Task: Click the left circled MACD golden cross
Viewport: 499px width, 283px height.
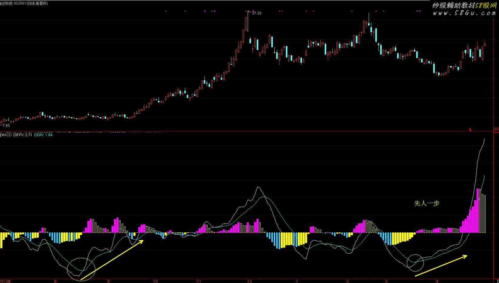Action: tap(81, 268)
